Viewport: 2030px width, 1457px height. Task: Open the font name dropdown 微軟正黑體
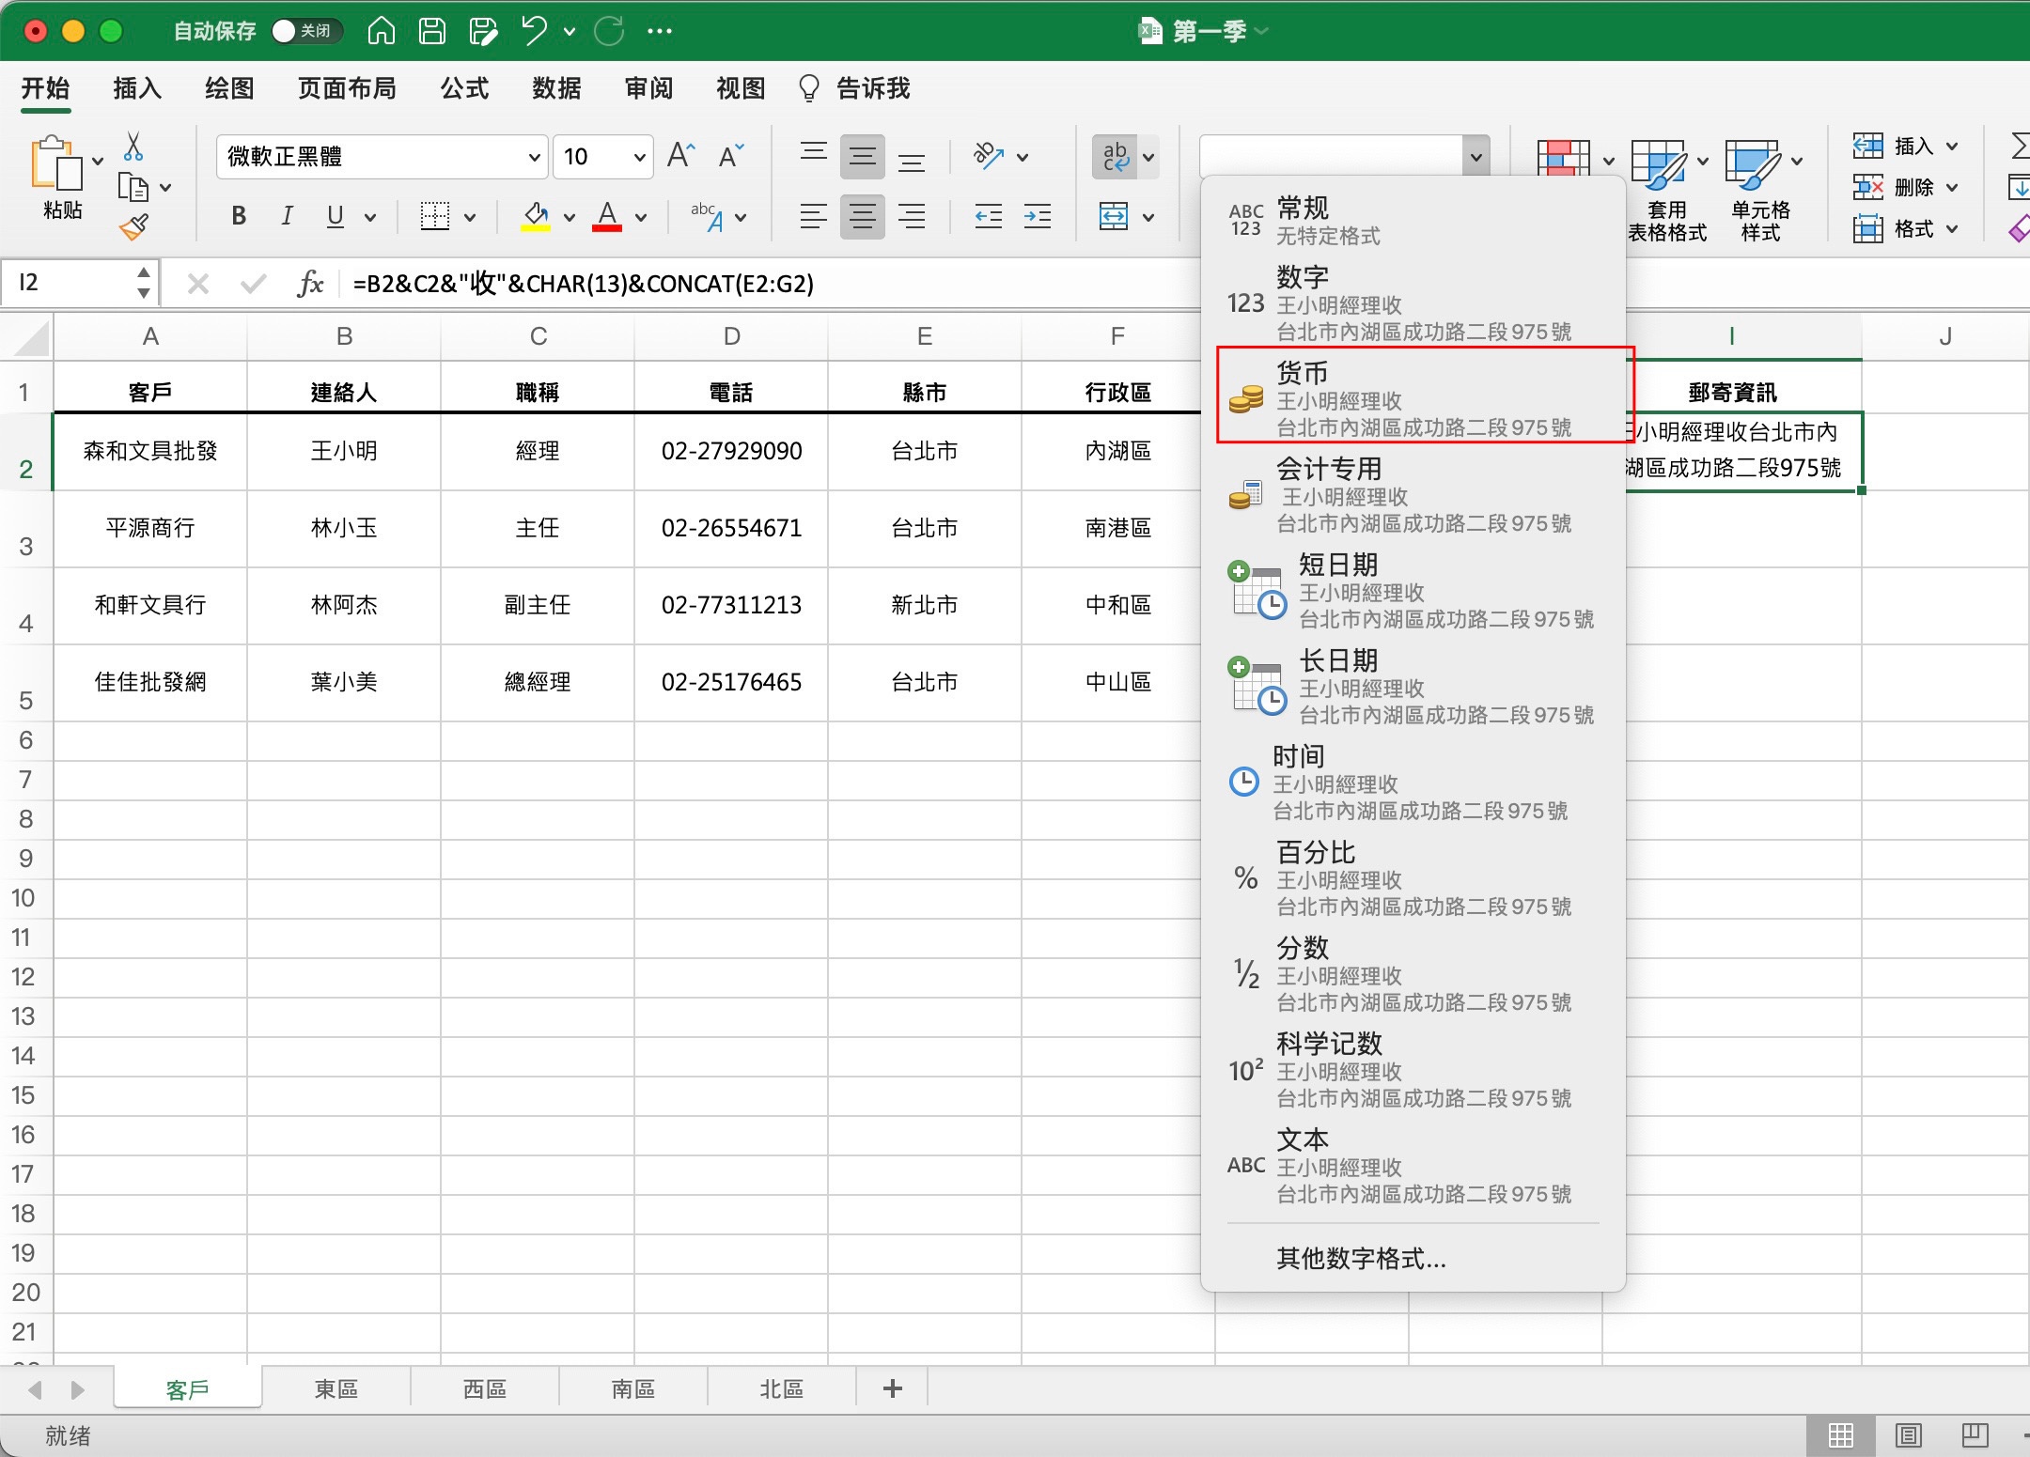(x=382, y=156)
